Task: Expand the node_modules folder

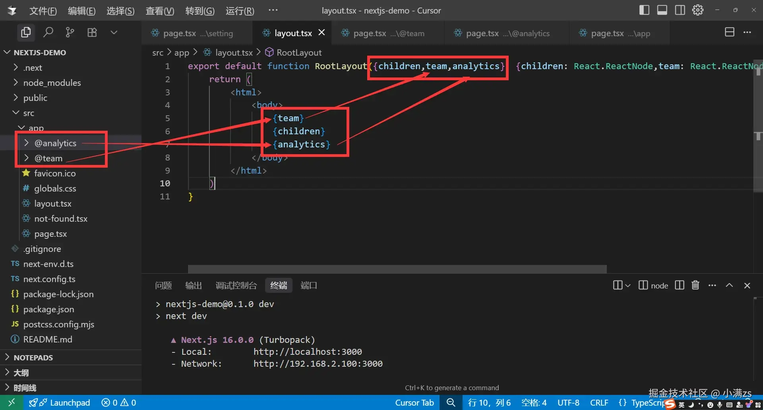Action: pos(52,83)
